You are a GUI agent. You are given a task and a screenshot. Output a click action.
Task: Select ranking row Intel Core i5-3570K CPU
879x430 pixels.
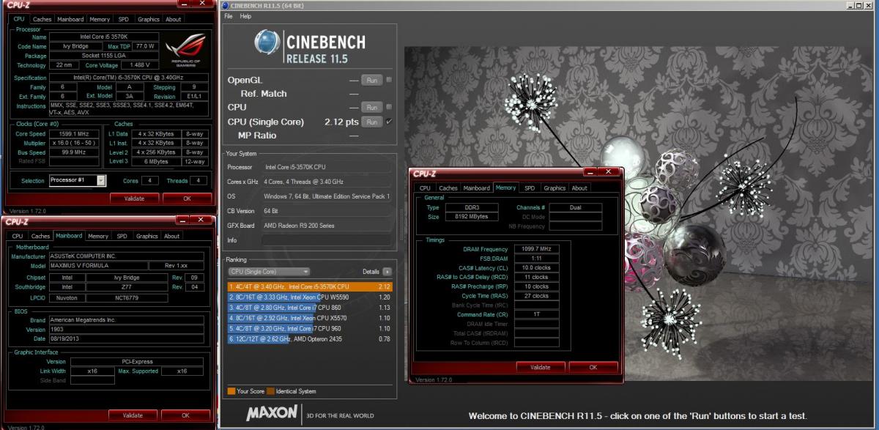point(309,286)
